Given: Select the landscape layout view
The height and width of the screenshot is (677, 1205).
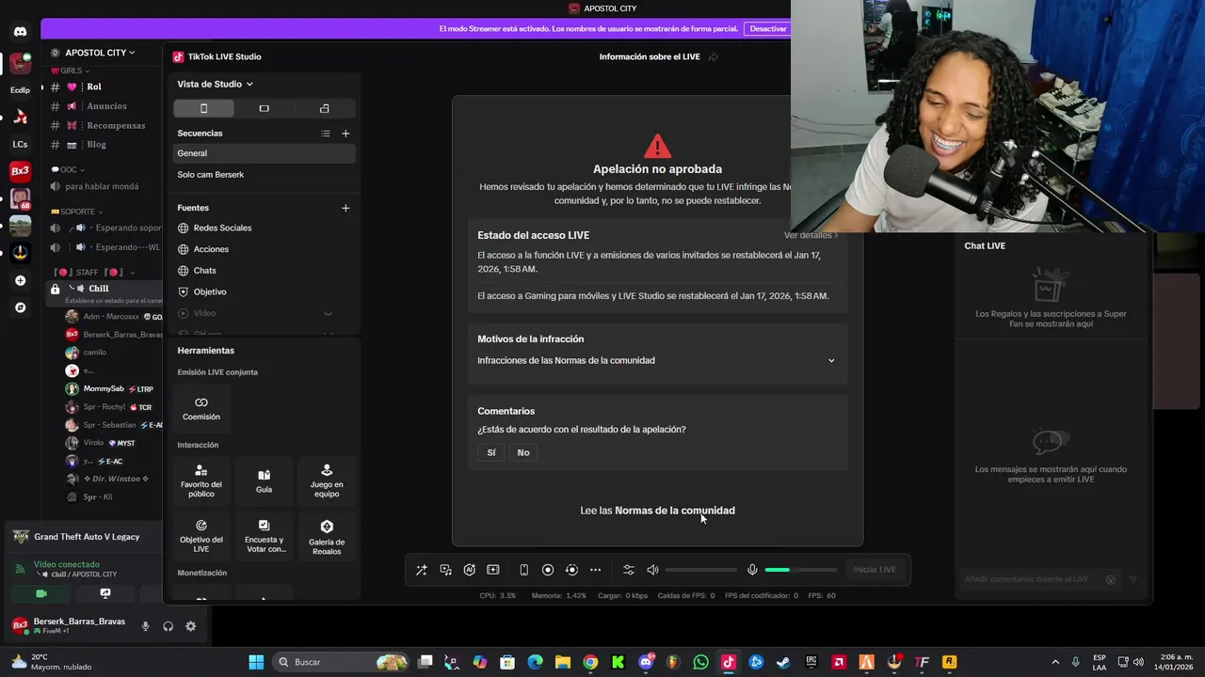Looking at the screenshot, I should [264, 108].
